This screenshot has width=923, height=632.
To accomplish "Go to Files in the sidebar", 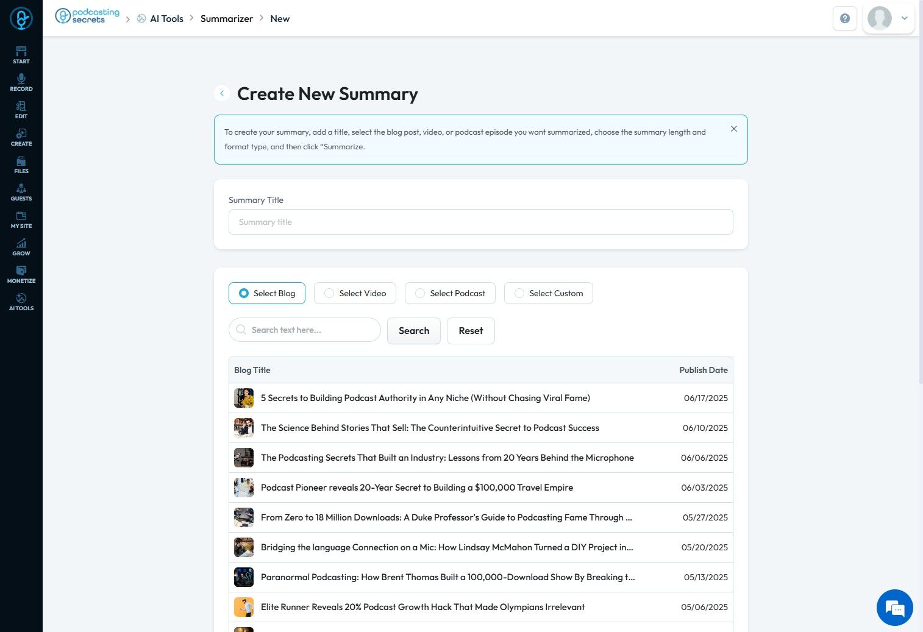I will [x=21, y=165].
